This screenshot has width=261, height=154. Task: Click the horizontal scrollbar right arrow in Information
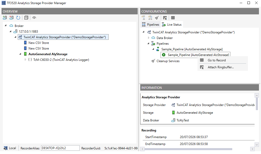[252, 149]
